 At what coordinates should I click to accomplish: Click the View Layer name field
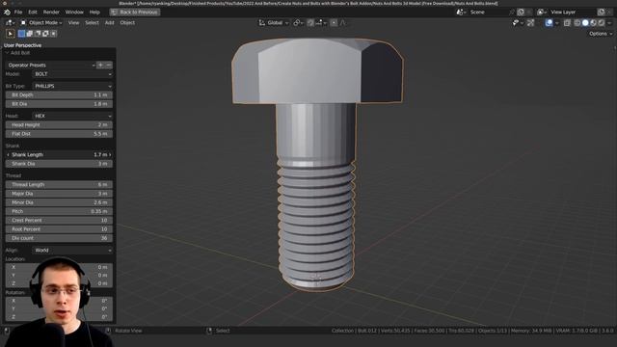(573, 13)
